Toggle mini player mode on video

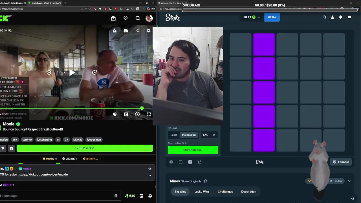click(x=126, y=114)
